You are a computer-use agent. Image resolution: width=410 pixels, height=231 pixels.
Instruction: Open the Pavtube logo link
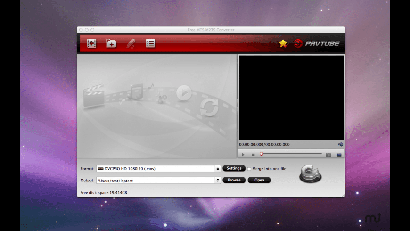(x=316, y=43)
